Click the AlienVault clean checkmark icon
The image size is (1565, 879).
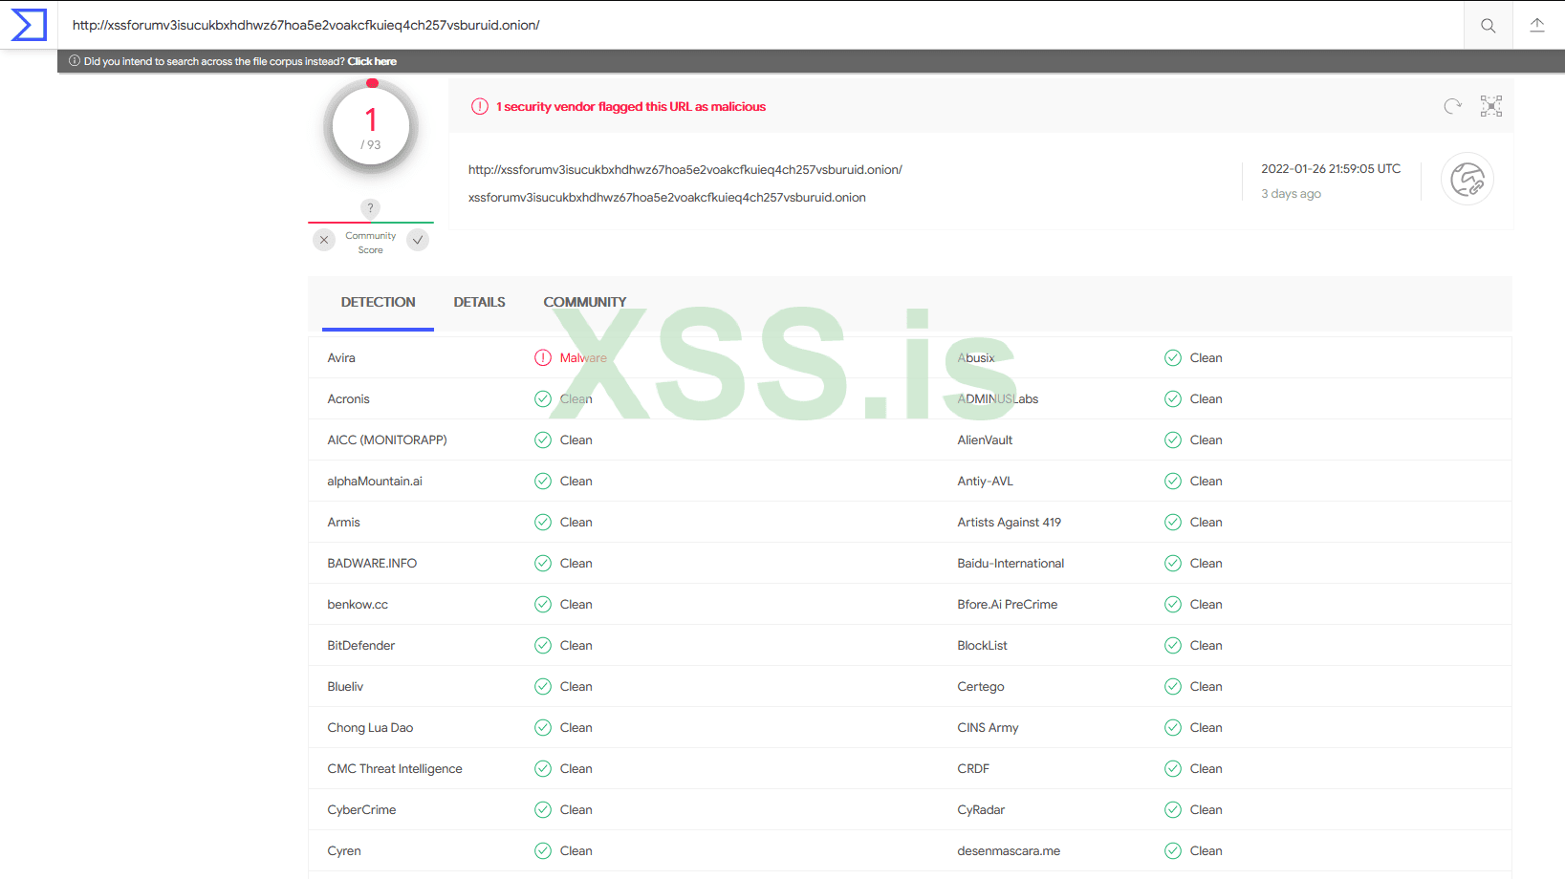pyautogui.click(x=1173, y=440)
